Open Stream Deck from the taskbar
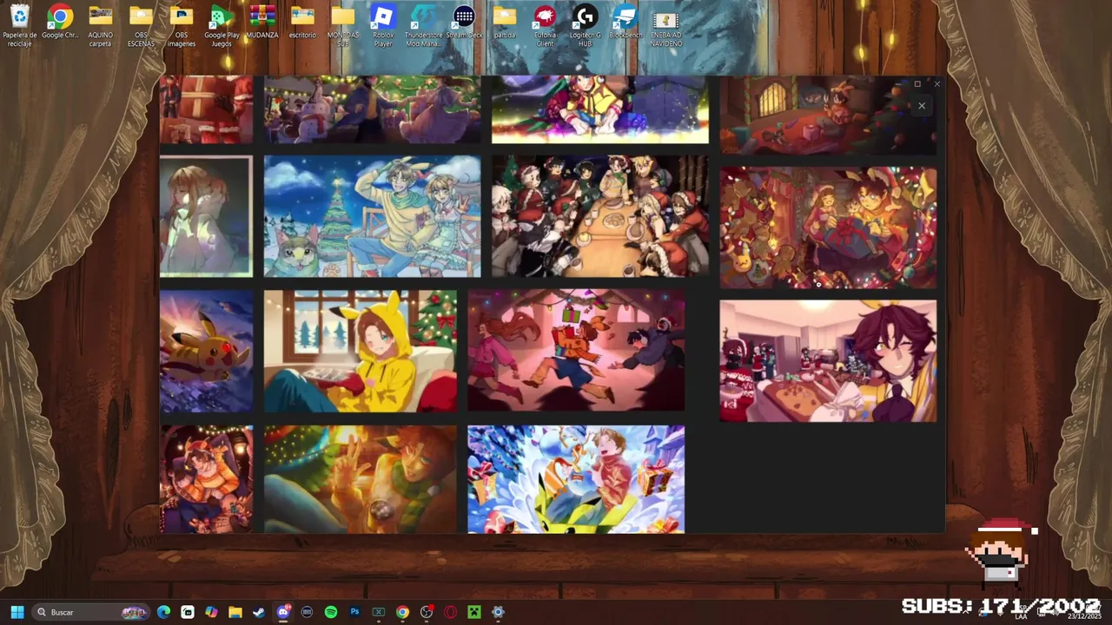Image resolution: width=1112 pixels, height=625 pixels. 307,612
